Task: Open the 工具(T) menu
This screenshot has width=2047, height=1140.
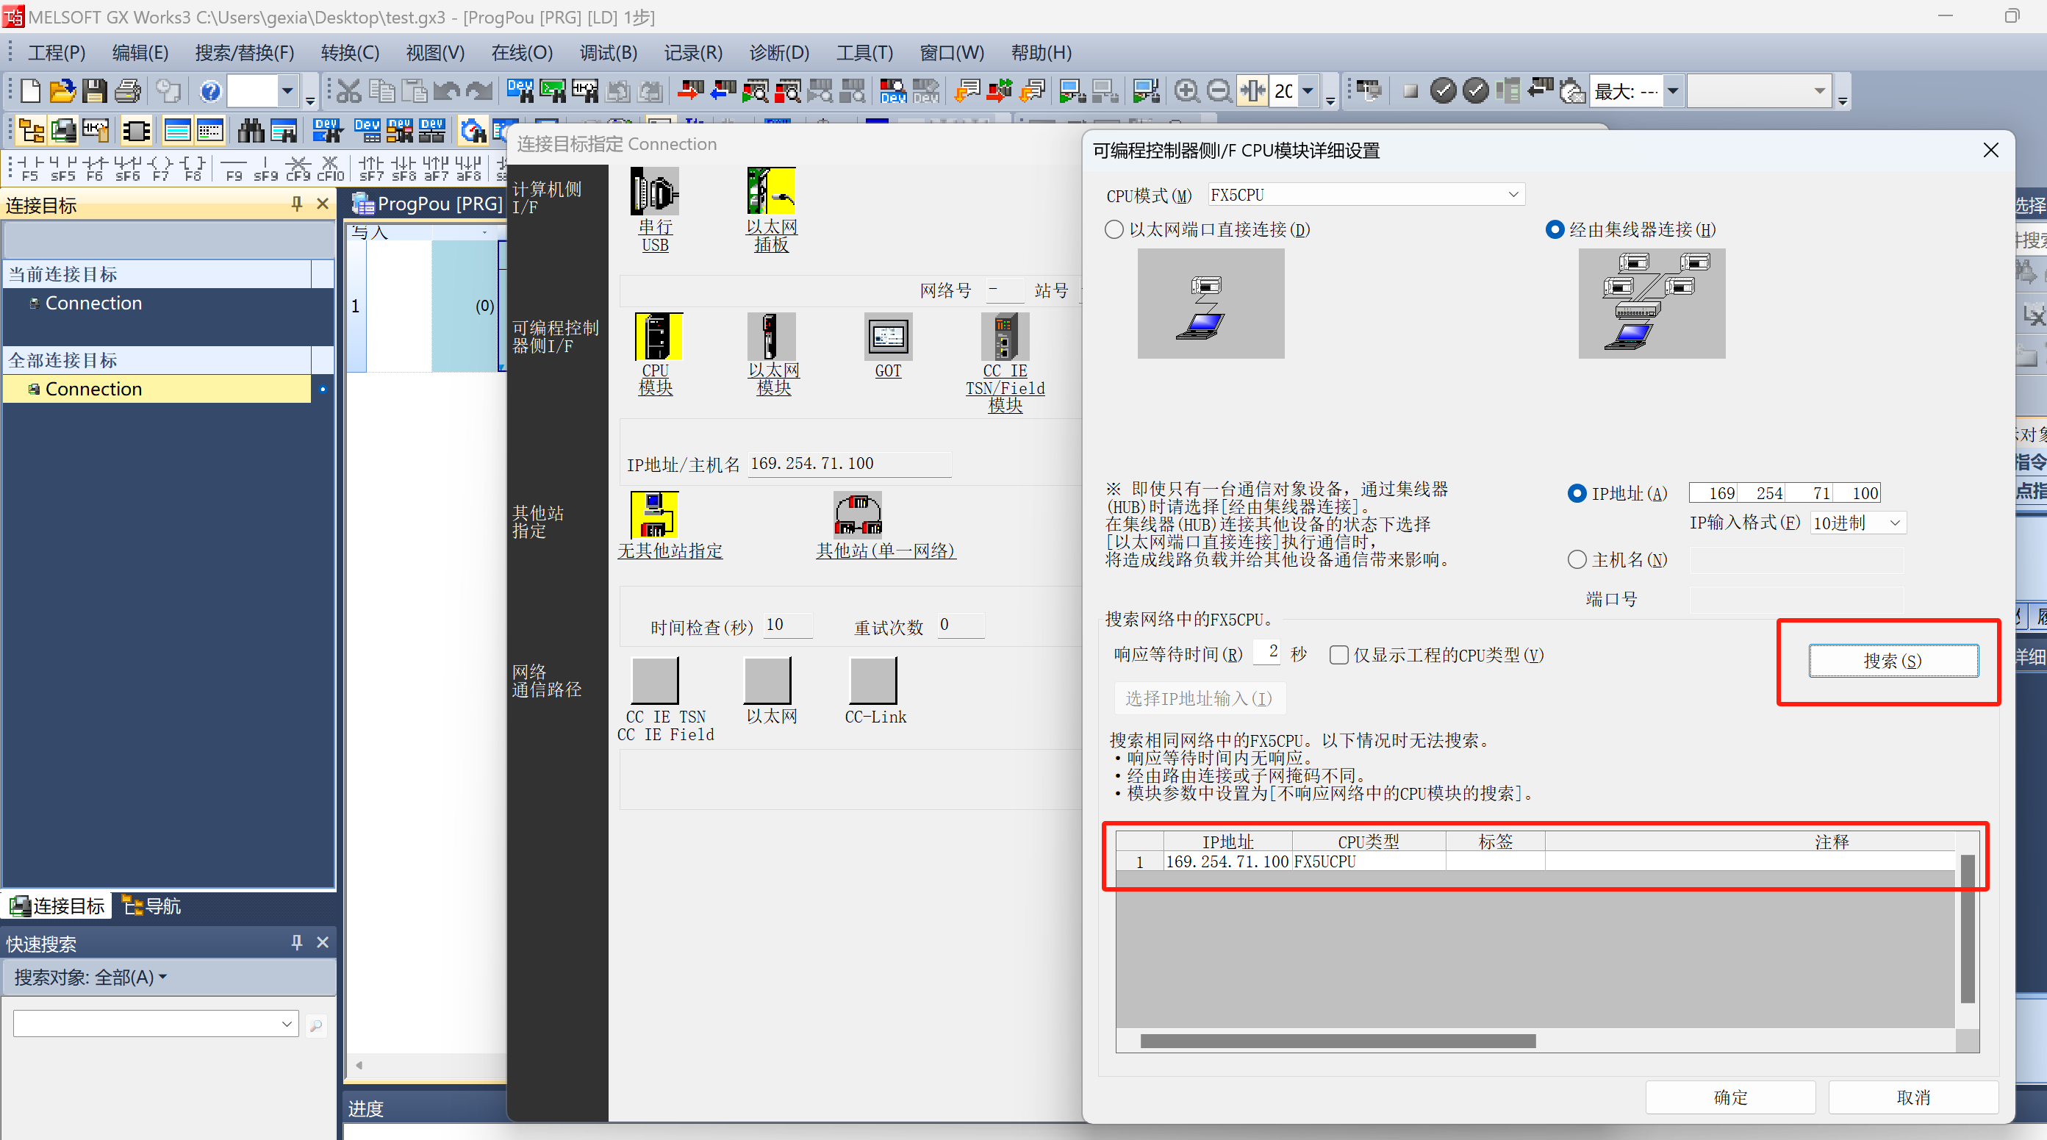Action: [864, 52]
